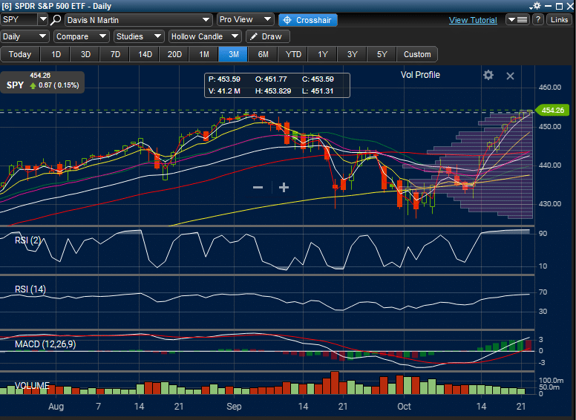
Task: Toggle the Crosshair mode
Action: 308,20
